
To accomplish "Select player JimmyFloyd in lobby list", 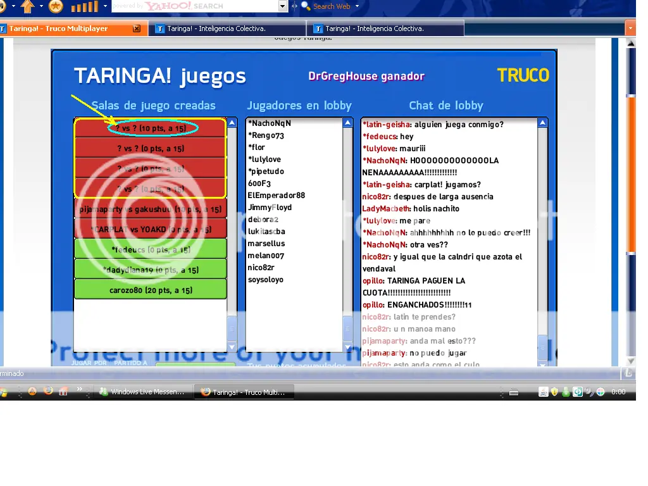I will [x=270, y=207].
